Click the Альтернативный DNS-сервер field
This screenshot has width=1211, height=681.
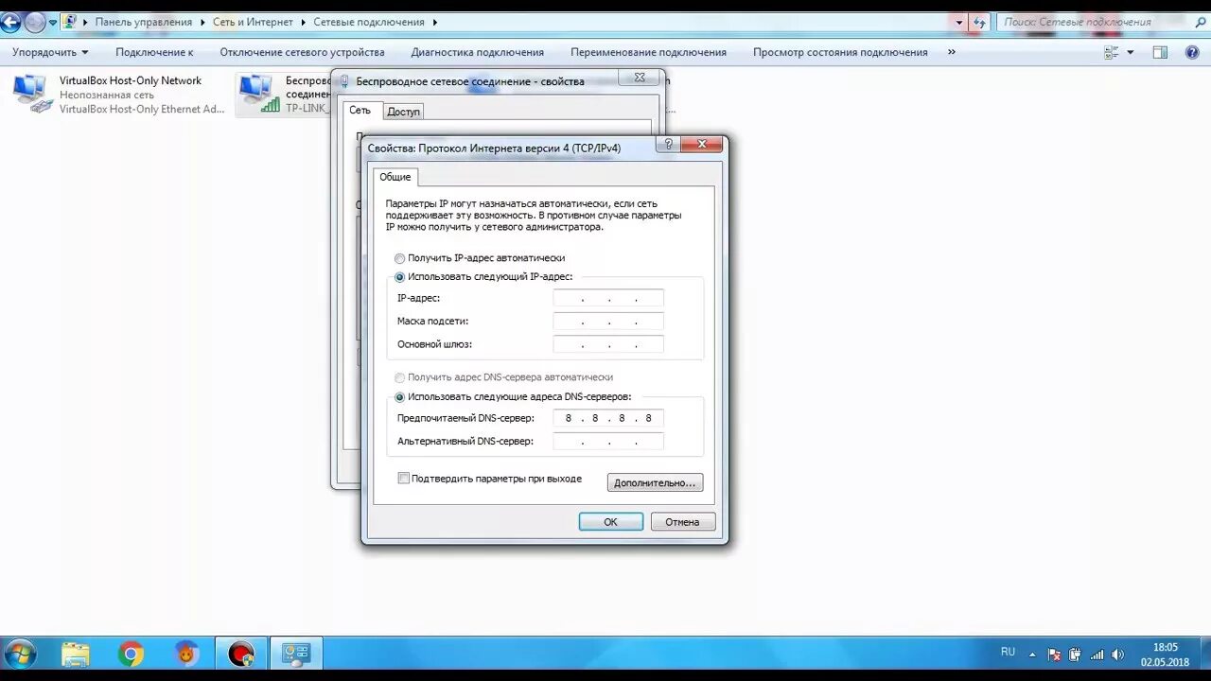608,442
